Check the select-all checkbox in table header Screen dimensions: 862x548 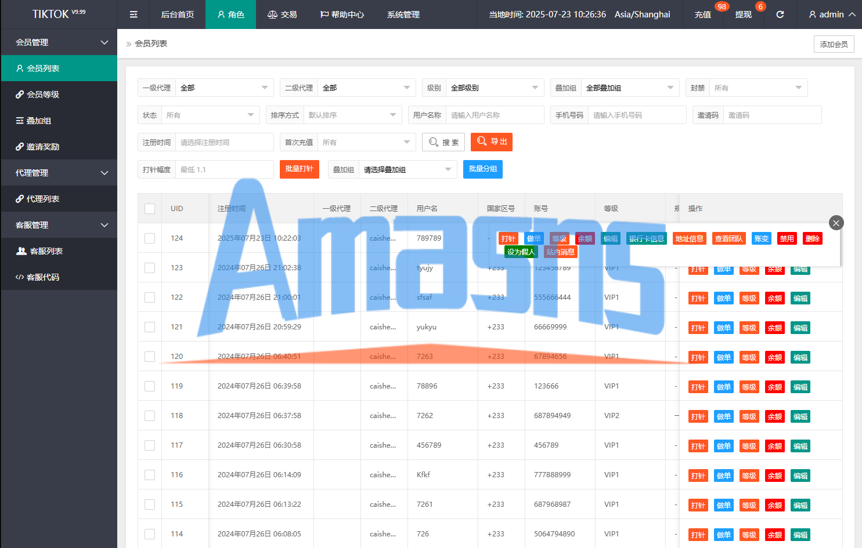[x=150, y=209]
